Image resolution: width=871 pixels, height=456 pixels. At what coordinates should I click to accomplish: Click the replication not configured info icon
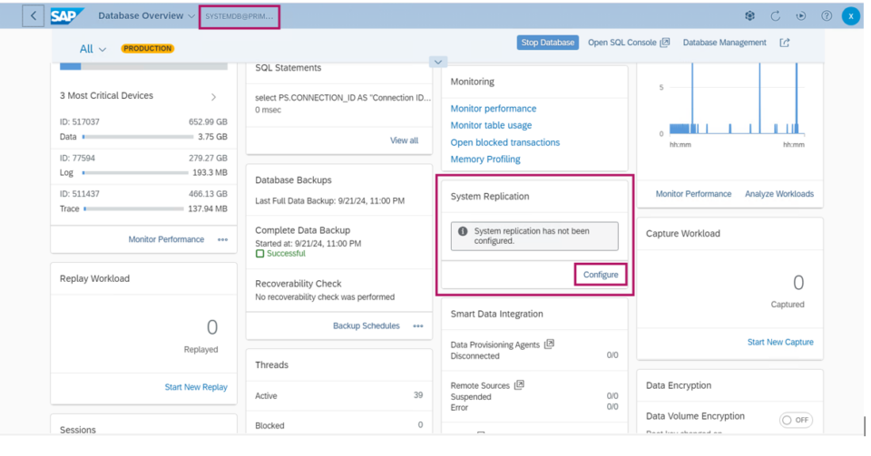[463, 231]
